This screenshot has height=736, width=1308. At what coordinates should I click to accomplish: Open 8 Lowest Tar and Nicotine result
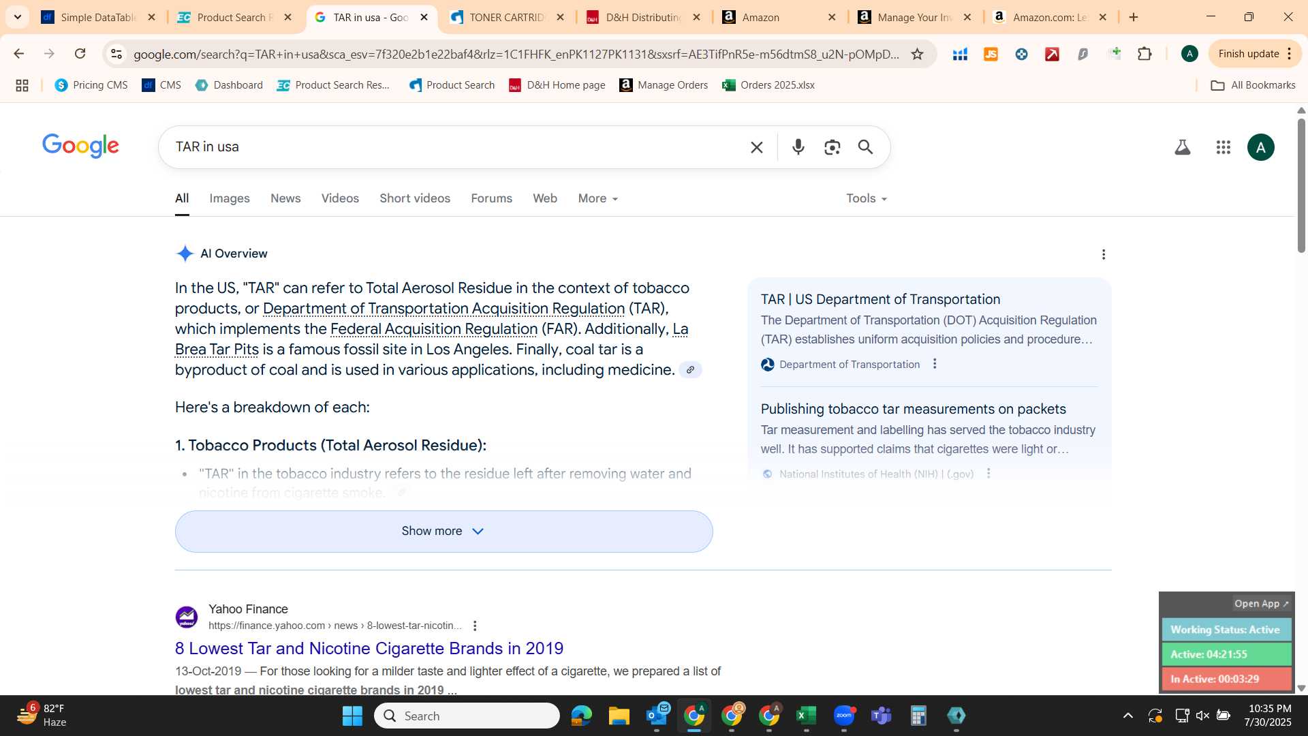tap(369, 648)
